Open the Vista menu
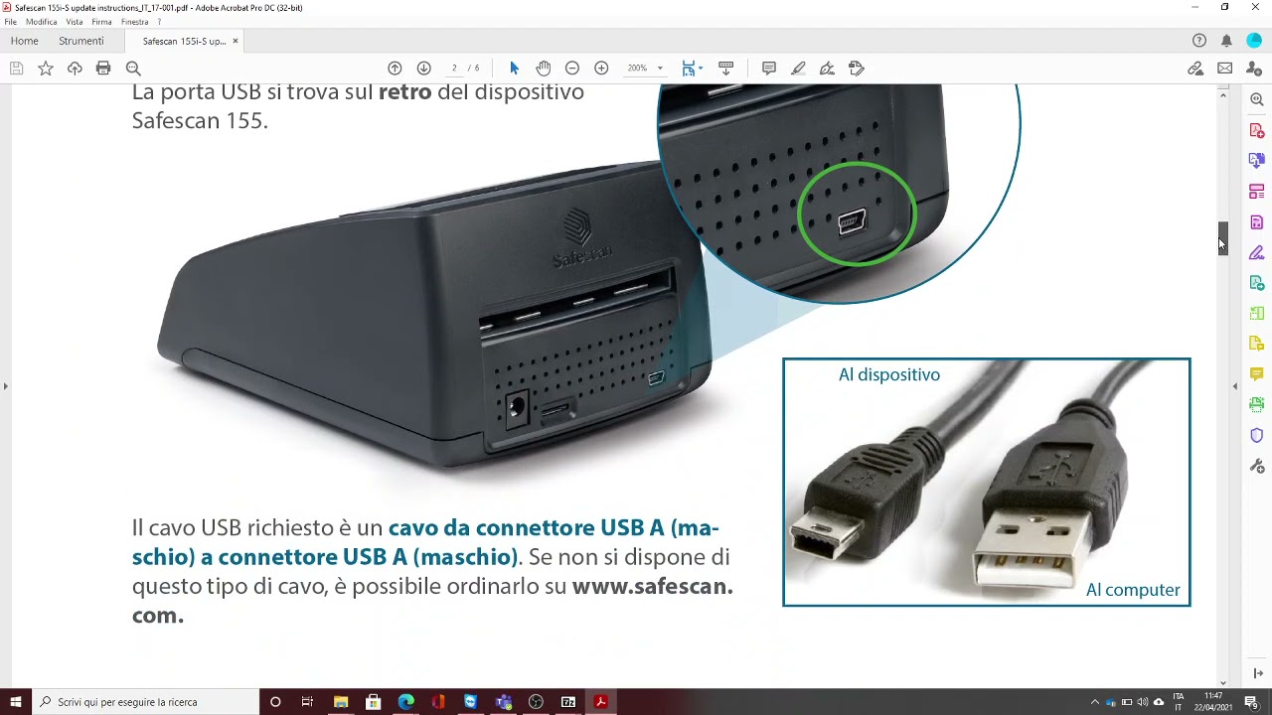Screen dimensions: 1272x715 75,22
